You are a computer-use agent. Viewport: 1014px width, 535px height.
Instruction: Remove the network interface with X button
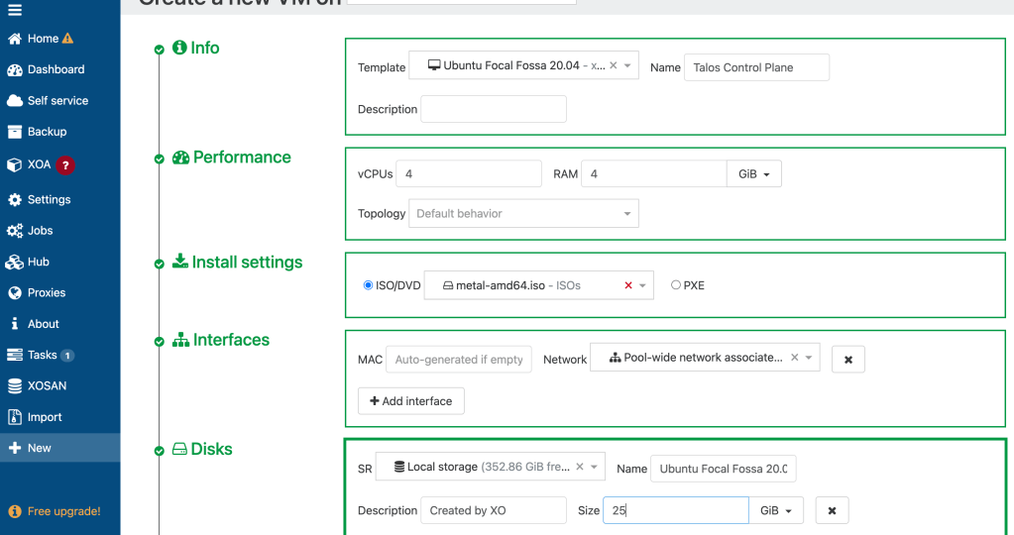tap(847, 360)
